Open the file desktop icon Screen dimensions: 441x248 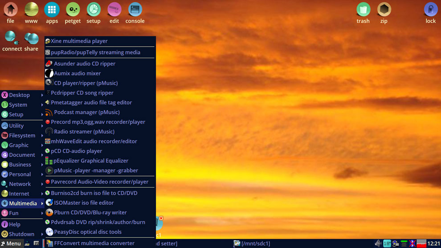point(10,13)
